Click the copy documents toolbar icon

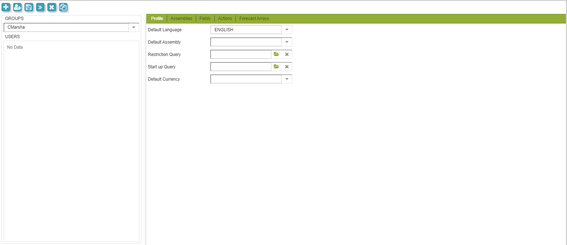pyautogui.click(x=63, y=7)
